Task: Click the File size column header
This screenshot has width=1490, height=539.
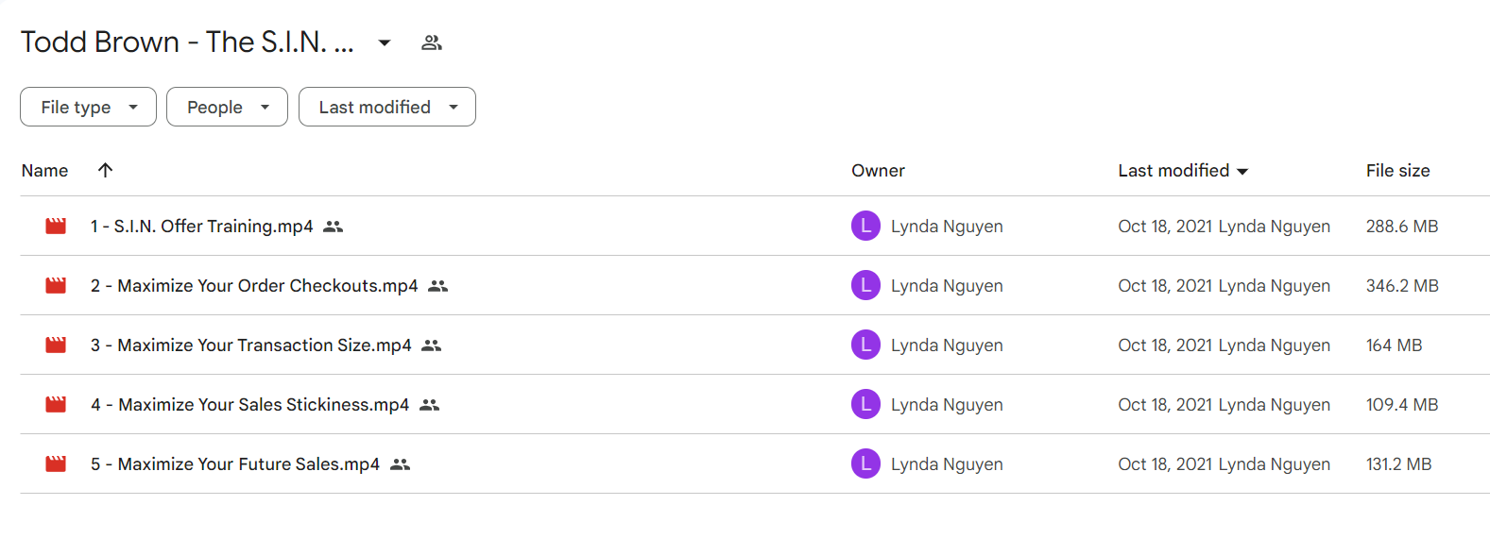Action: tap(1397, 171)
